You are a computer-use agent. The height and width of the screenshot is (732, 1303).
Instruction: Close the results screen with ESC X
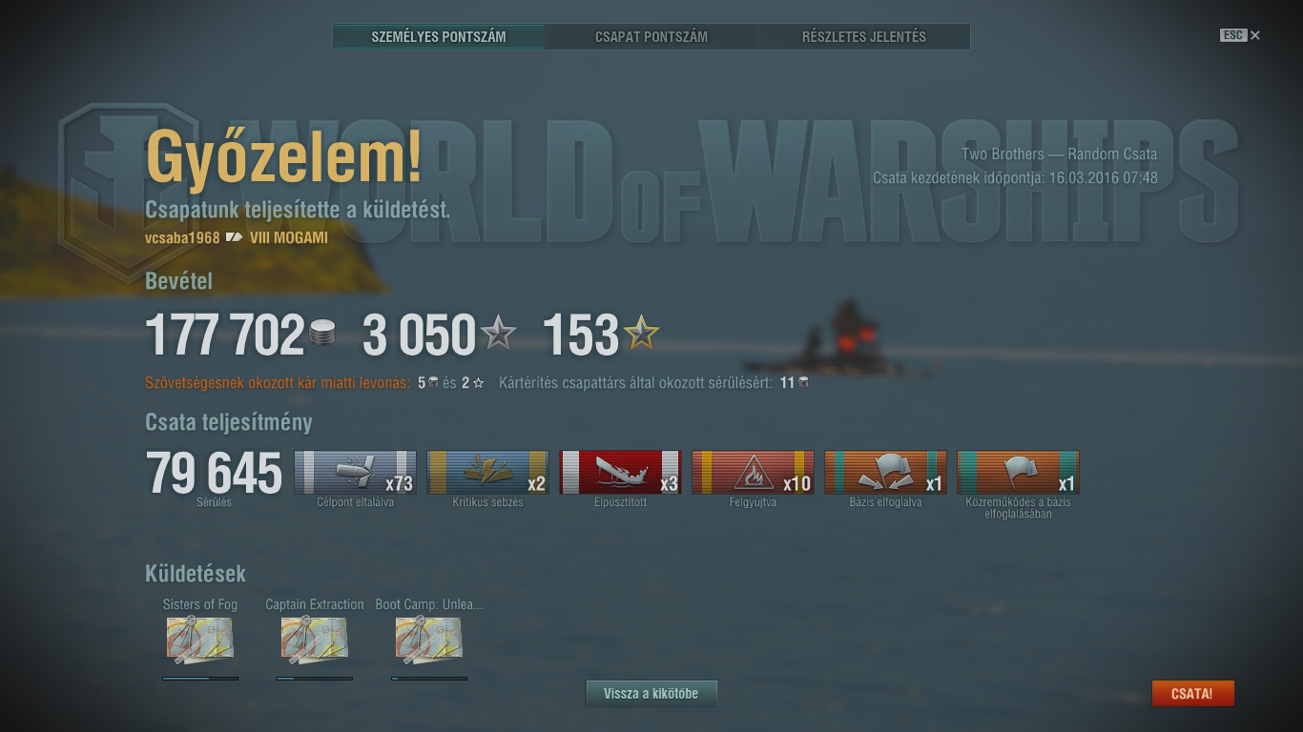tap(1240, 35)
